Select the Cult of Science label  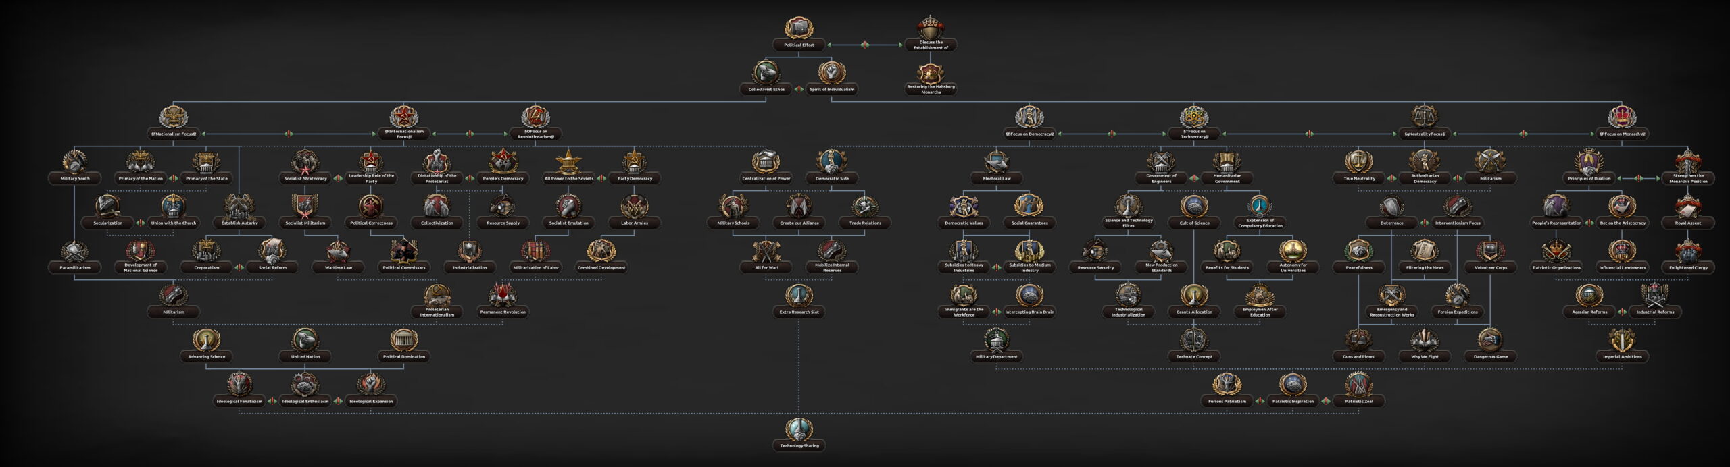(1194, 223)
